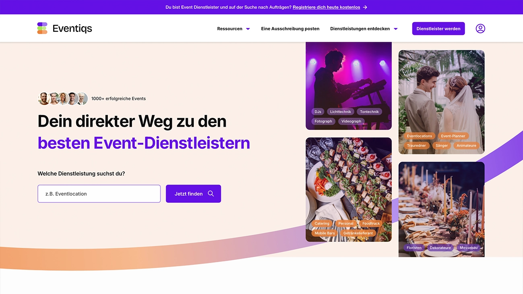
Task: Click the magnifier icon in Jetzt finden
Action: pyautogui.click(x=211, y=193)
